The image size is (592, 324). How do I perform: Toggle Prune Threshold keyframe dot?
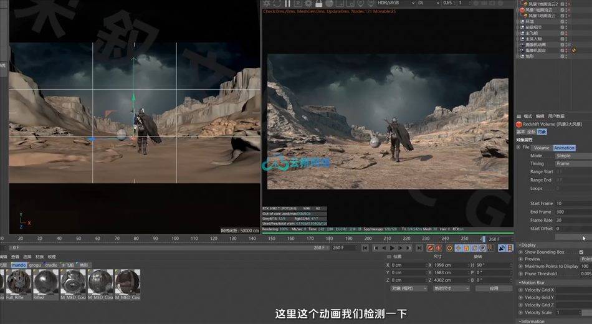pyautogui.click(x=520, y=274)
